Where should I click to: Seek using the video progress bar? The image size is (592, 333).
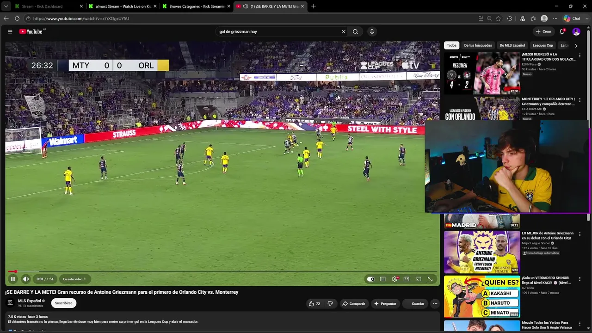click(222, 271)
